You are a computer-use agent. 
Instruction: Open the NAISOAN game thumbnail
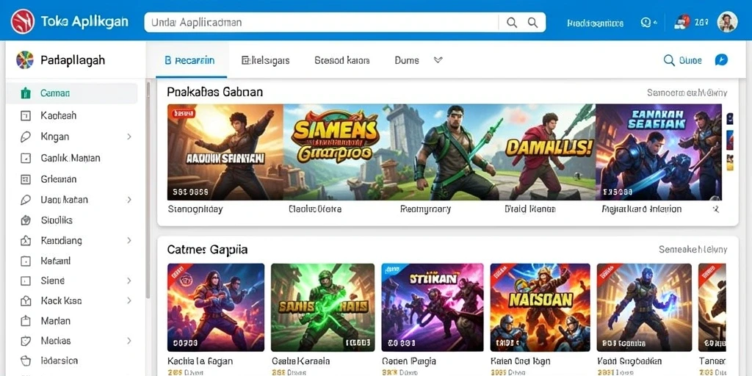coord(540,308)
